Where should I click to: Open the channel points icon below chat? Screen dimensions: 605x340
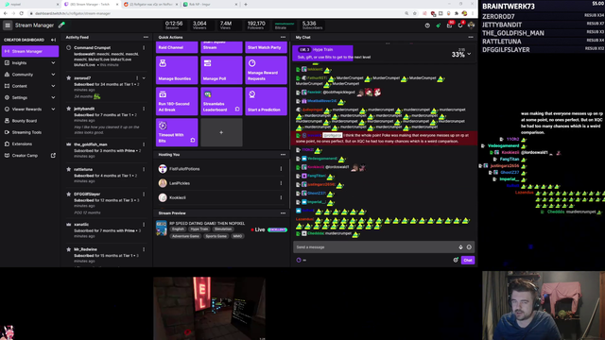click(299, 261)
